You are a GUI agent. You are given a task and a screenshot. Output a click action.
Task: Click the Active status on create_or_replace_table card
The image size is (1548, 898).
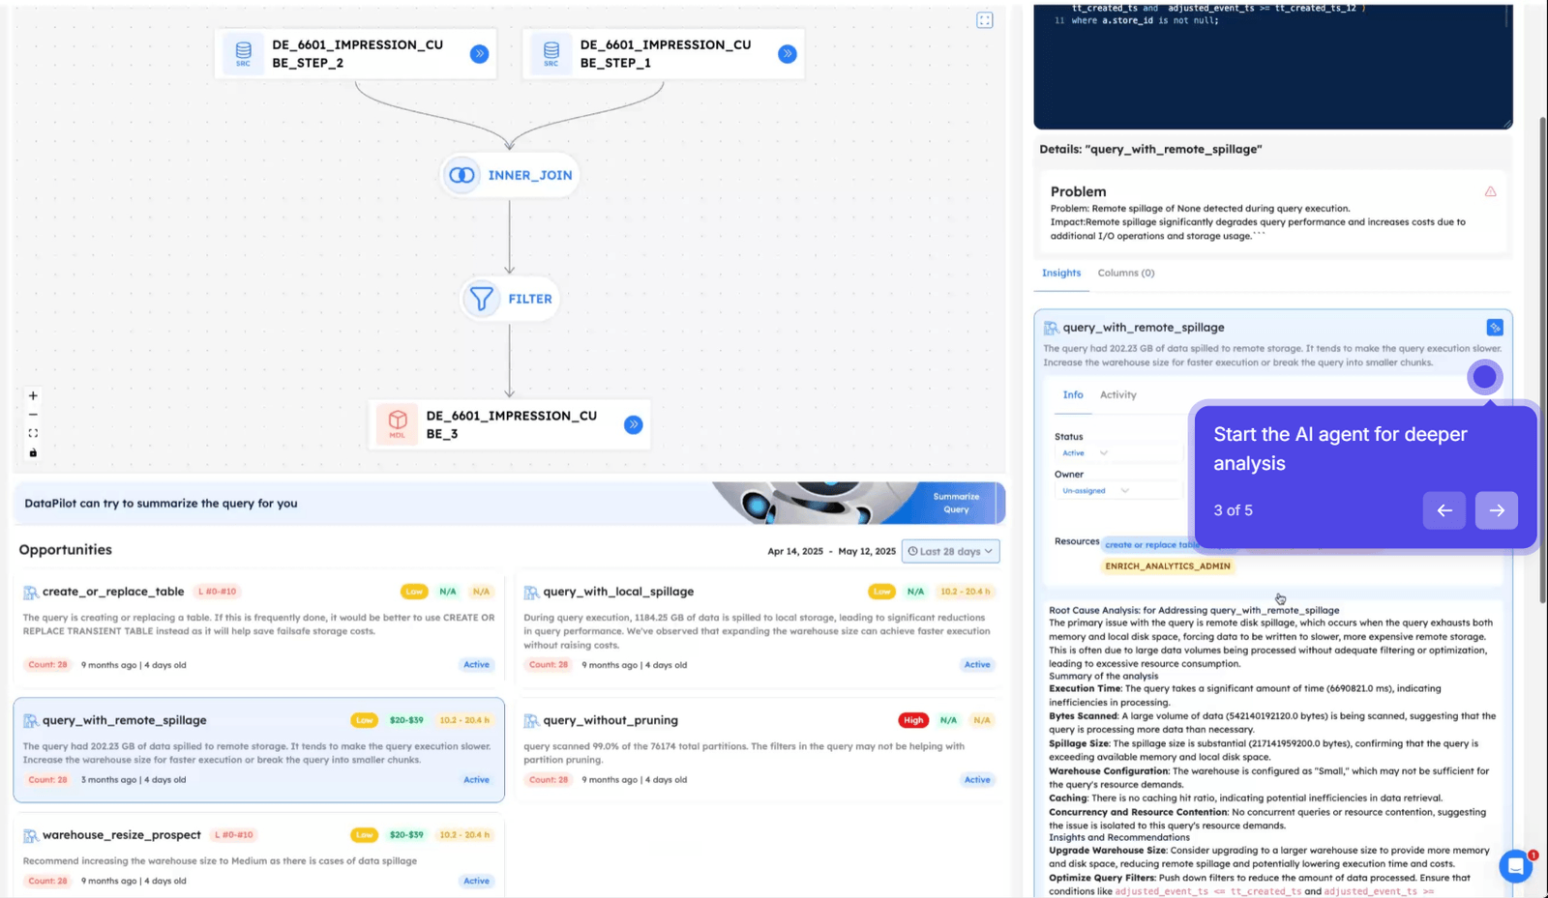tap(476, 665)
